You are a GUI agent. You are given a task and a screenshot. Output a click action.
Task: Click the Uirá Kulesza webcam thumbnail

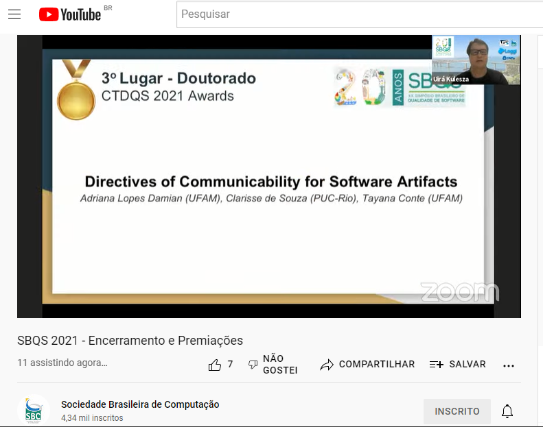(x=476, y=60)
